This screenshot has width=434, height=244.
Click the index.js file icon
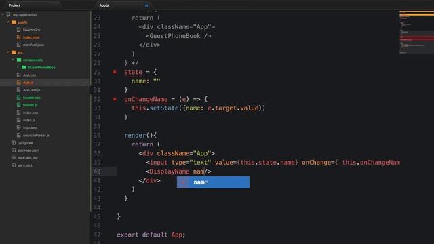[x=18, y=120]
